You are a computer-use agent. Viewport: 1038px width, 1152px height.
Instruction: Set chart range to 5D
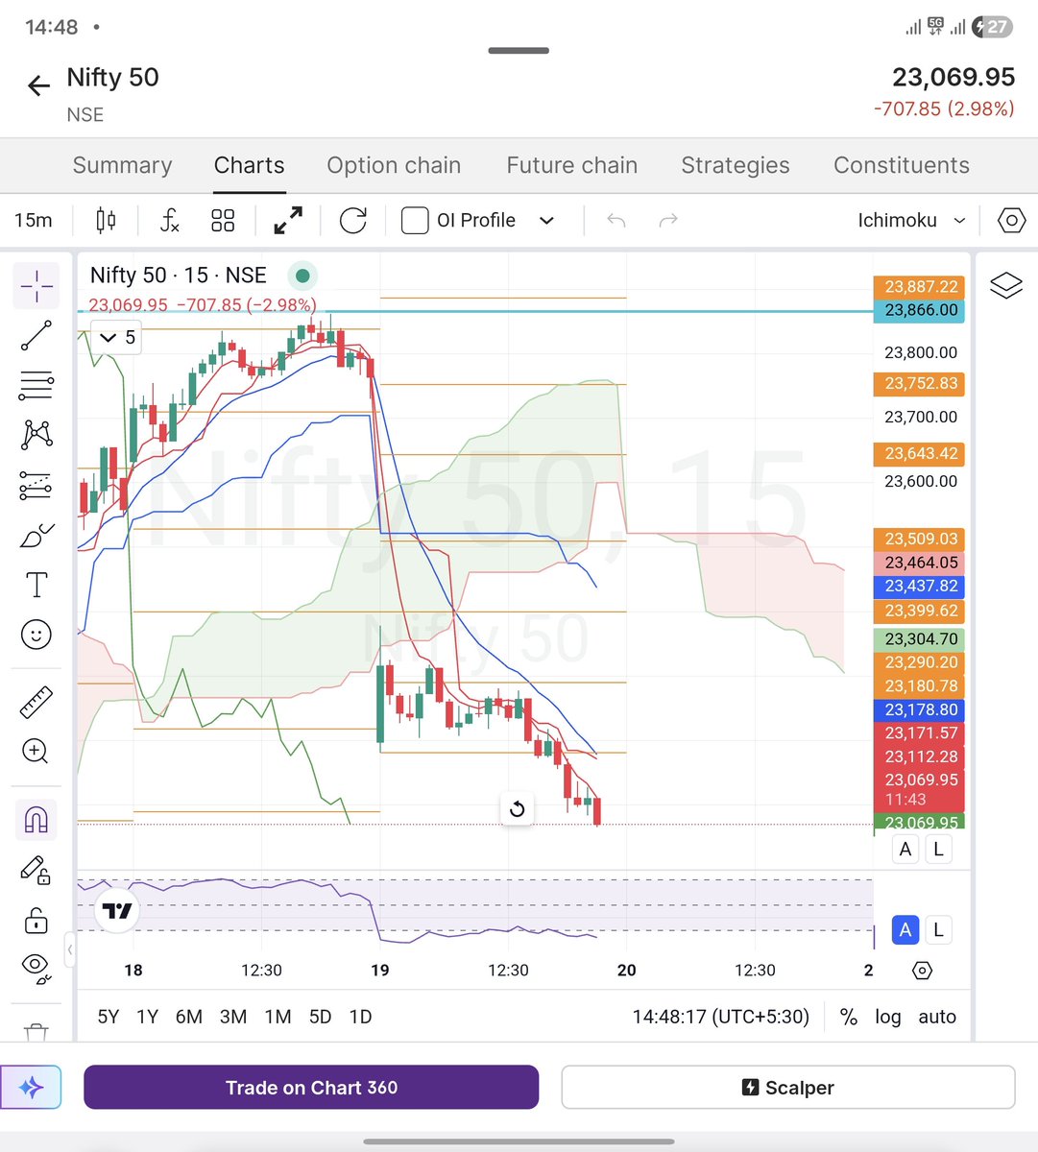click(321, 1017)
